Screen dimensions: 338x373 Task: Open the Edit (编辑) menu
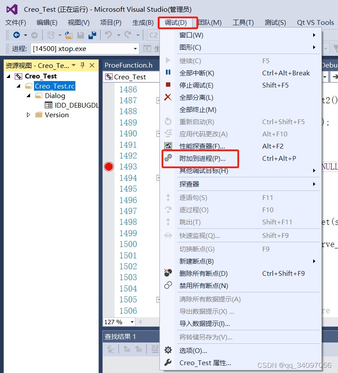(47, 23)
